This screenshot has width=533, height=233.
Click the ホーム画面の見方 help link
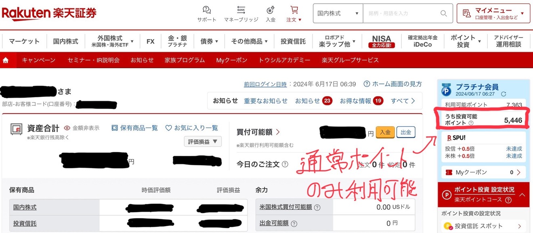pyautogui.click(x=393, y=84)
